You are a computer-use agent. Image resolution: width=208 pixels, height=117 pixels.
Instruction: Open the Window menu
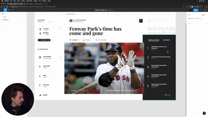(x=44, y=1)
